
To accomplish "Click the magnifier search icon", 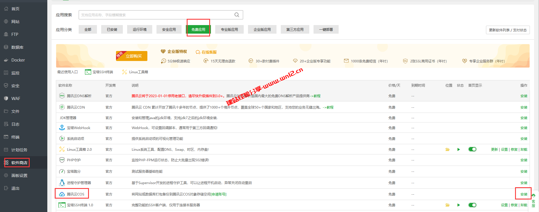I will (x=237, y=15).
